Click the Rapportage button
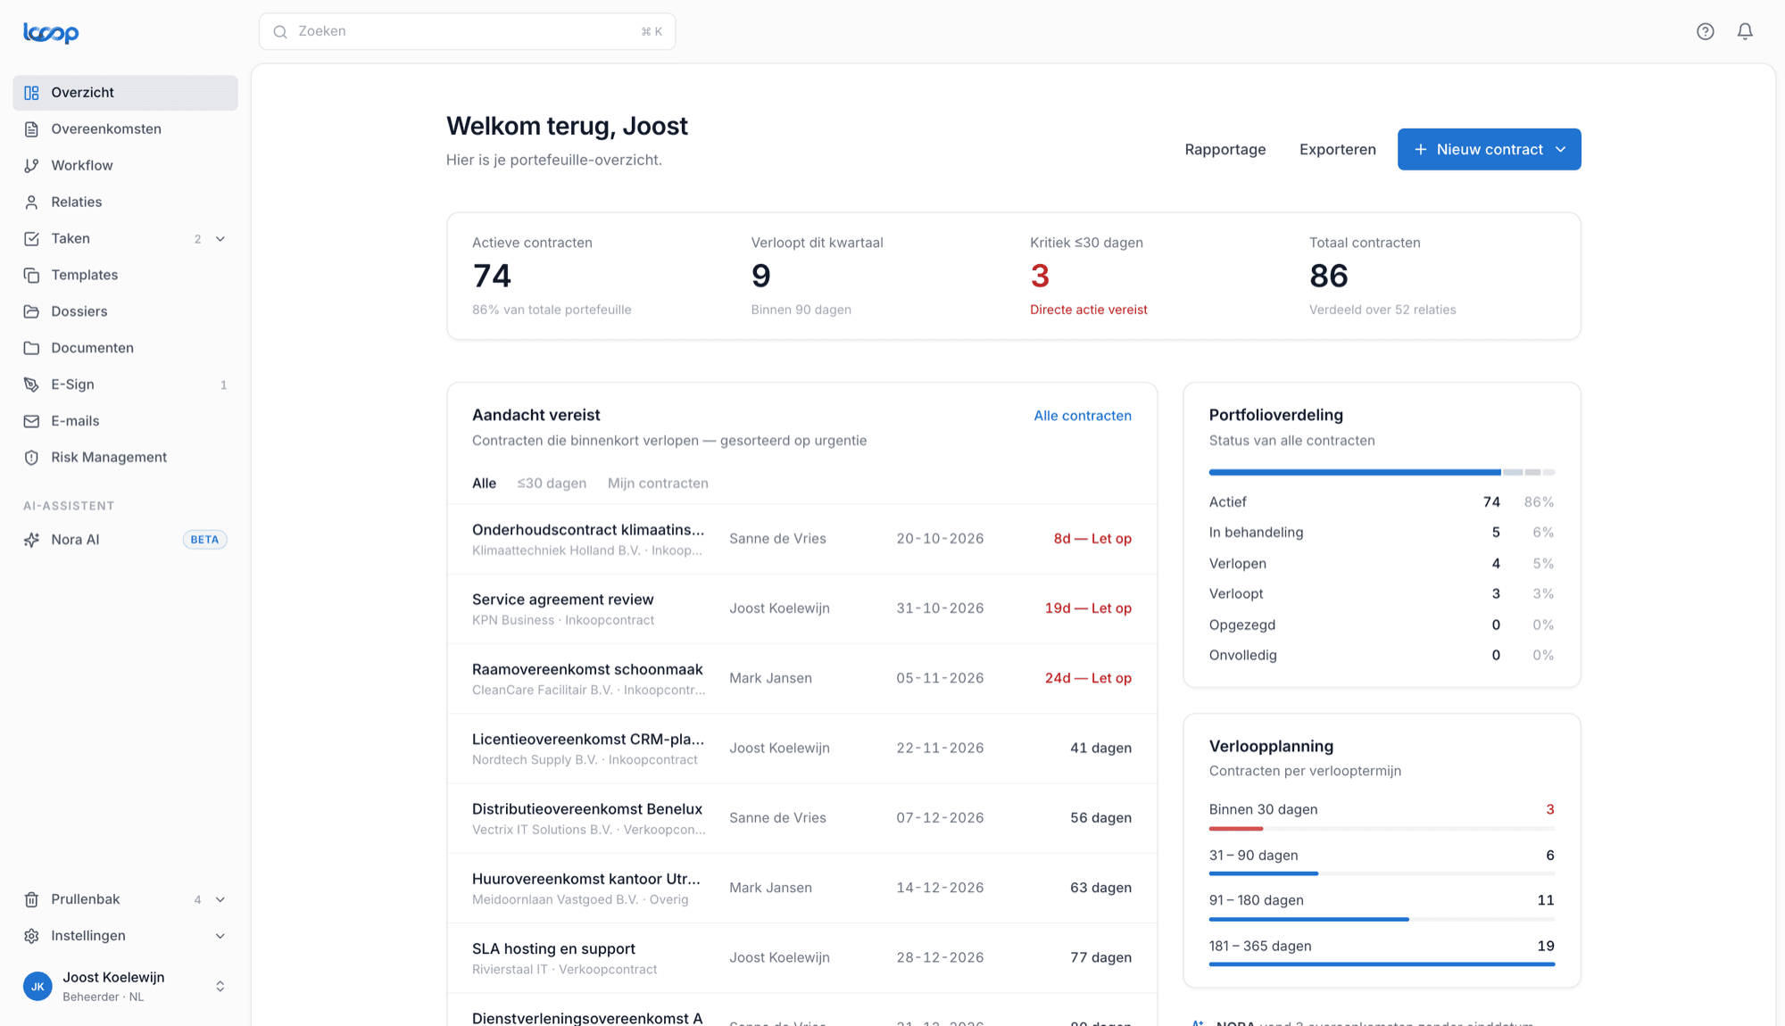The width and height of the screenshot is (1785, 1026). (1225, 150)
